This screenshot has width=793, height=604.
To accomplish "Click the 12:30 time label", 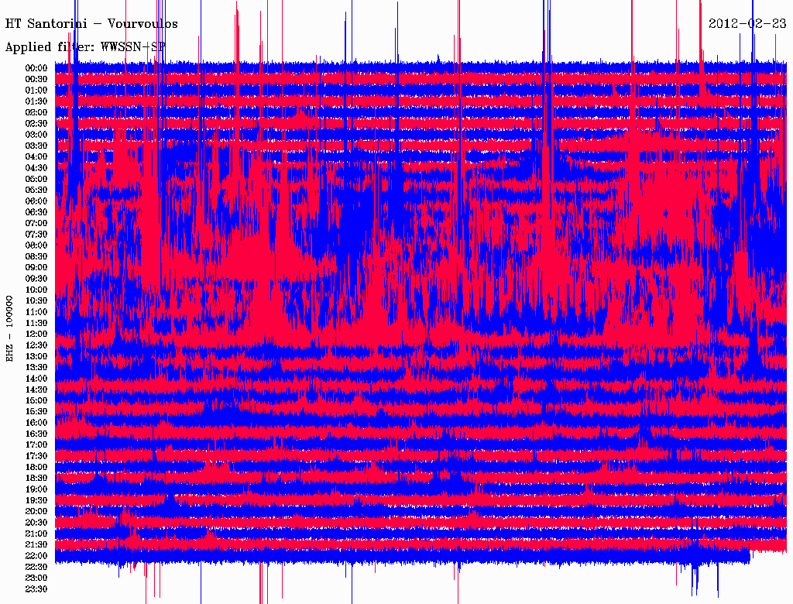I will (x=36, y=345).
